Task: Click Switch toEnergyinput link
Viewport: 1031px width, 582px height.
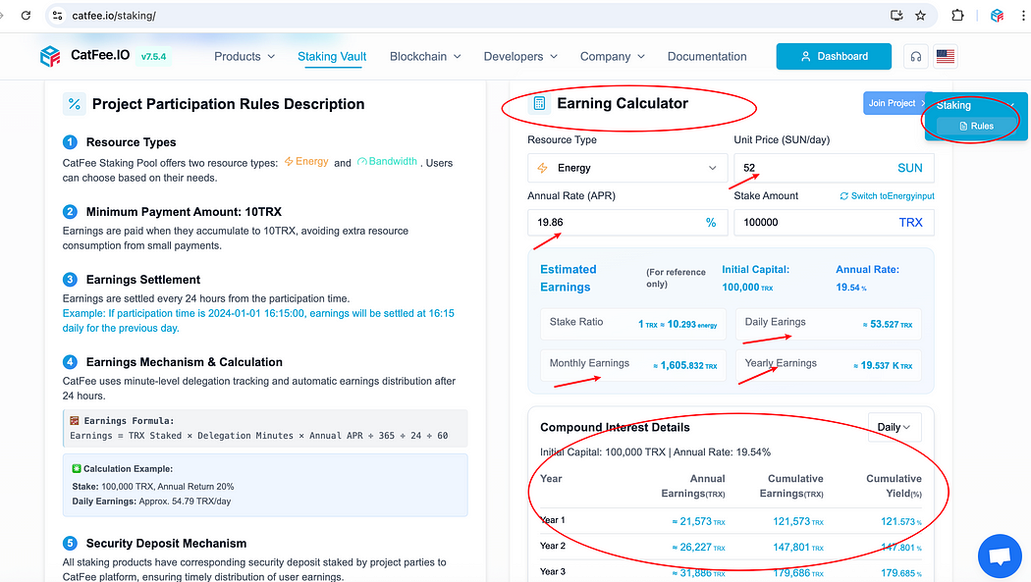Action: 893,195
